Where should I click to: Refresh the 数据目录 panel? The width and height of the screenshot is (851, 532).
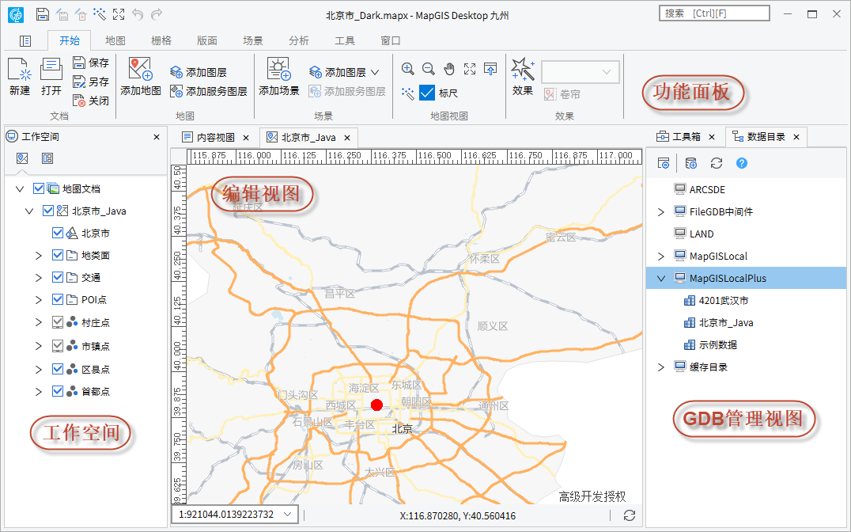point(717,163)
